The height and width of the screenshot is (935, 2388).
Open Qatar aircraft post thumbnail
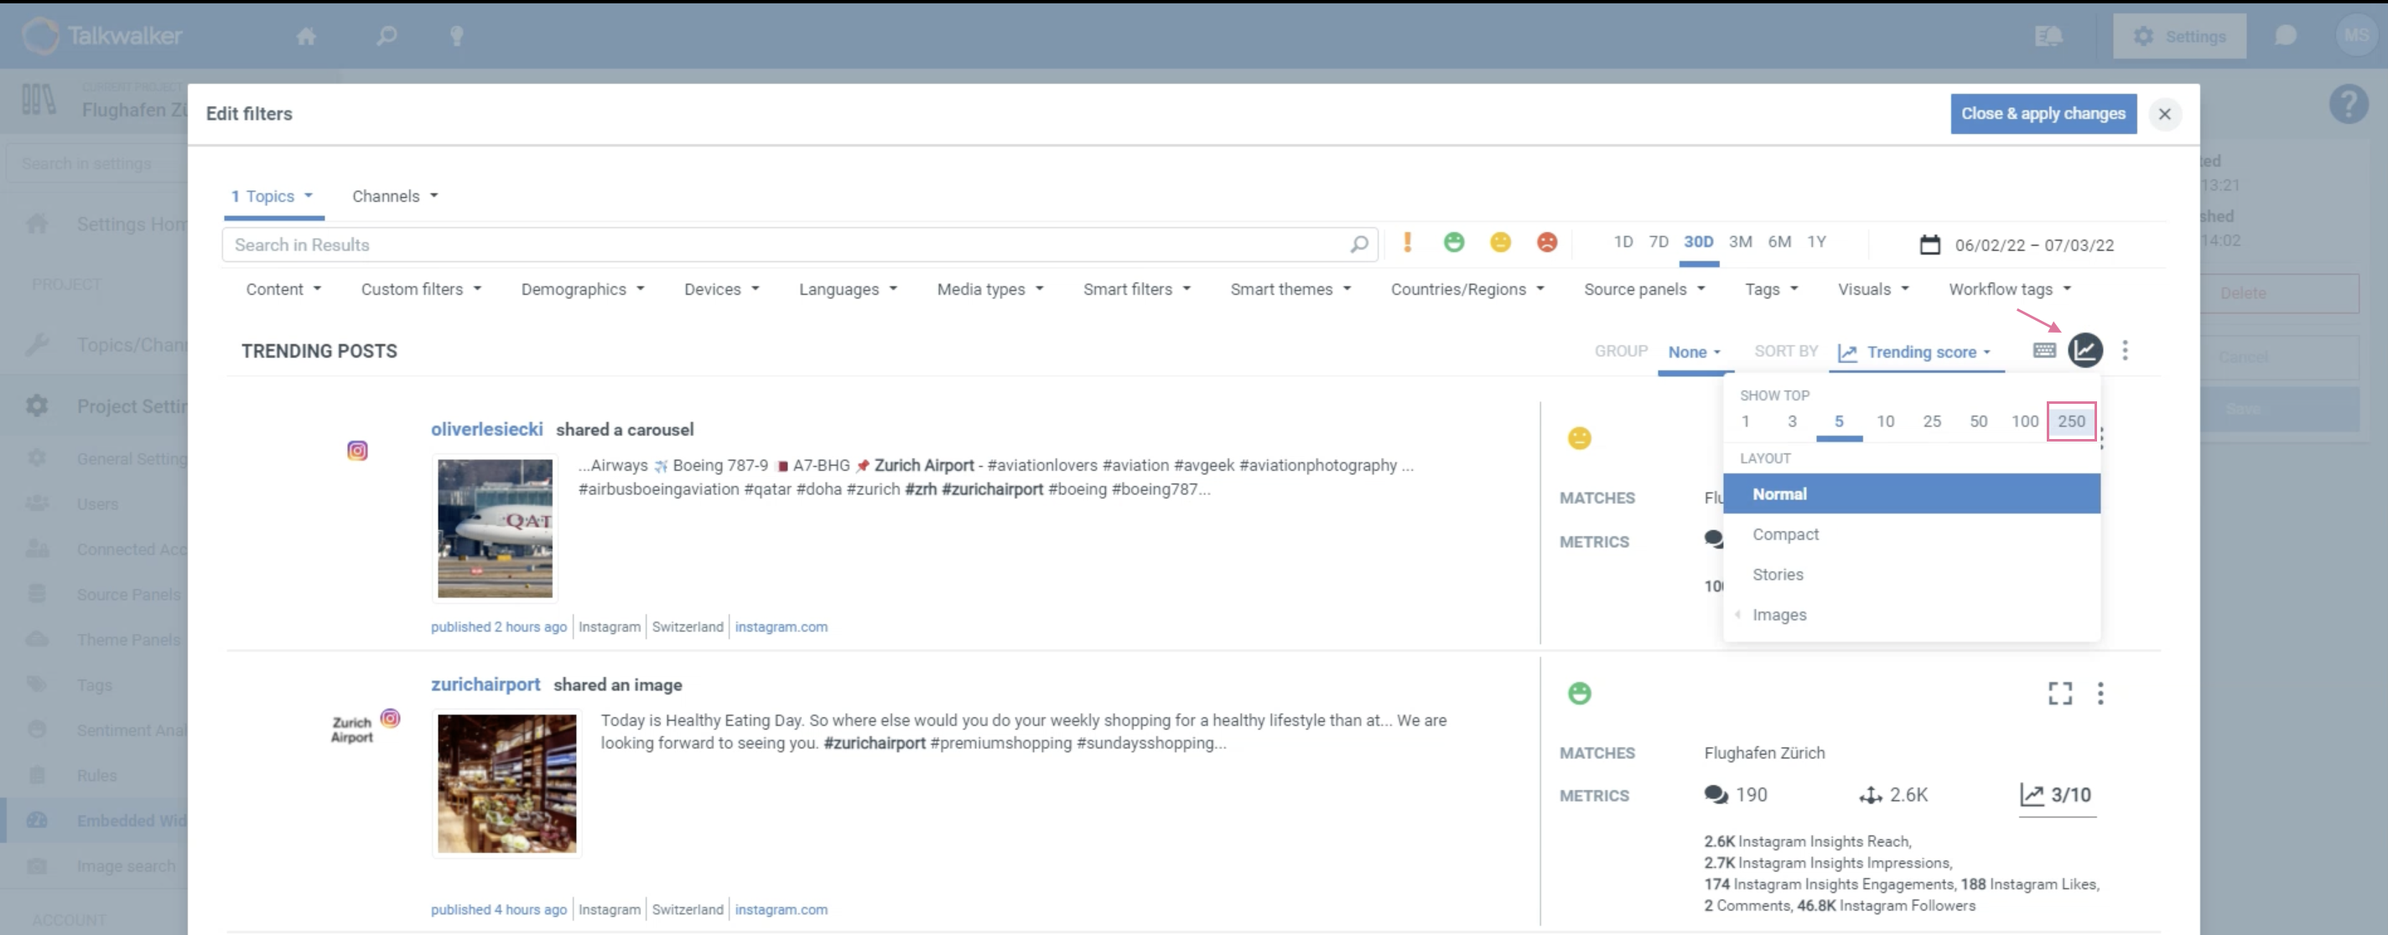click(x=495, y=528)
